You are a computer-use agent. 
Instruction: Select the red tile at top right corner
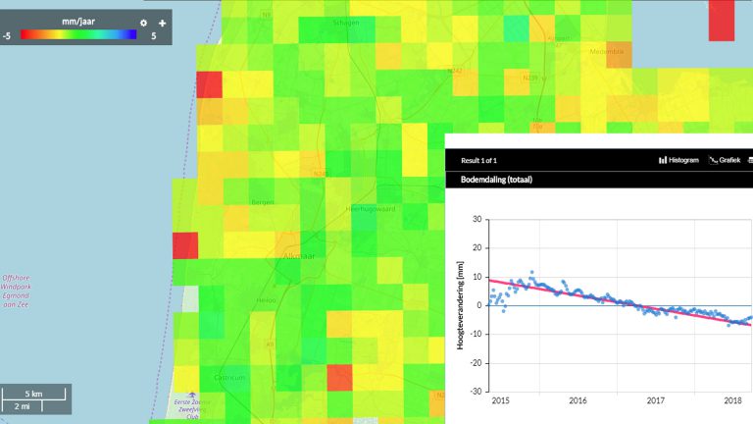[x=721, y=20]
